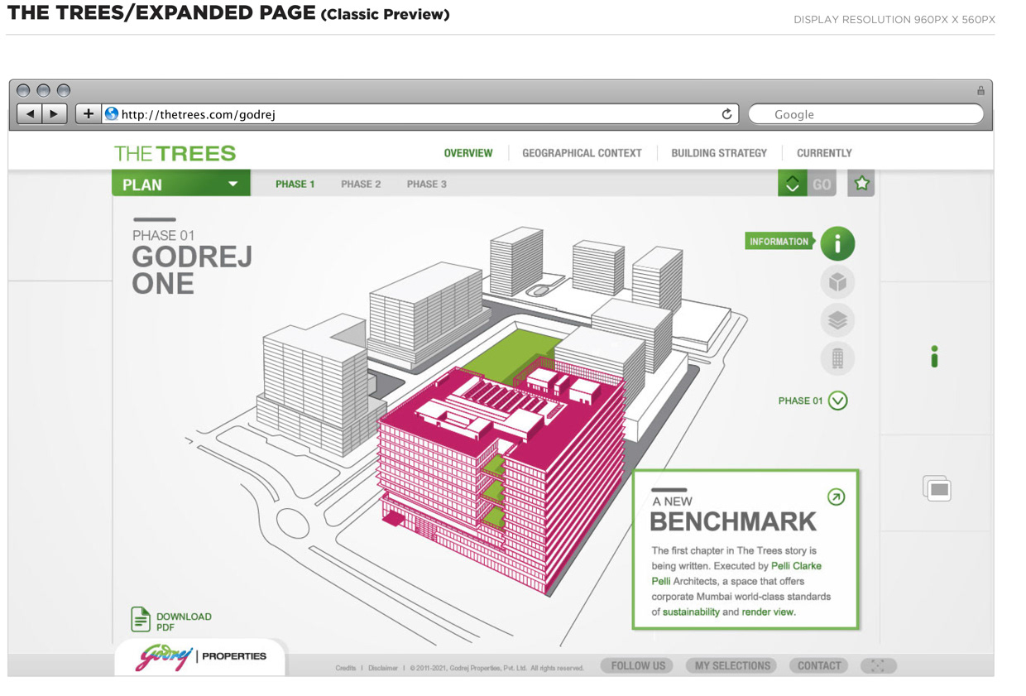The height and width of the screenshot is (696, 1026).
Task: Expand the Phase 01 circular chevron
Action: pyautogui.click(x=838, y=401)
